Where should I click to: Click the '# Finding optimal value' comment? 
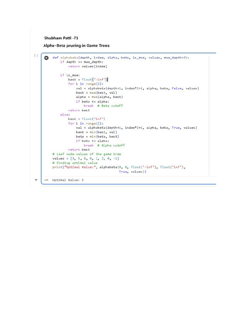click(x=75, y=163)
